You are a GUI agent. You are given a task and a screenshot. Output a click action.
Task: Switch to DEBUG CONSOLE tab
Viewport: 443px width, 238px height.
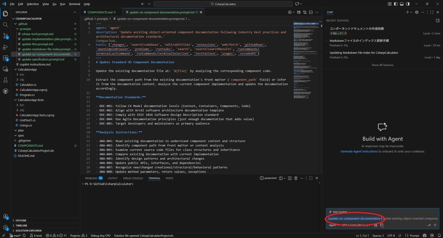133,178
